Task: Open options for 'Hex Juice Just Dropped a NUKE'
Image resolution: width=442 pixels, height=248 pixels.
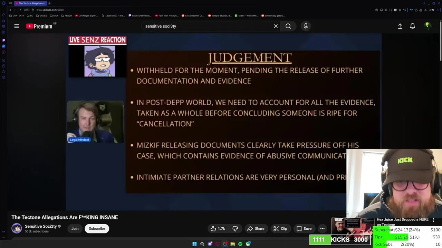Action: point(433,220)
